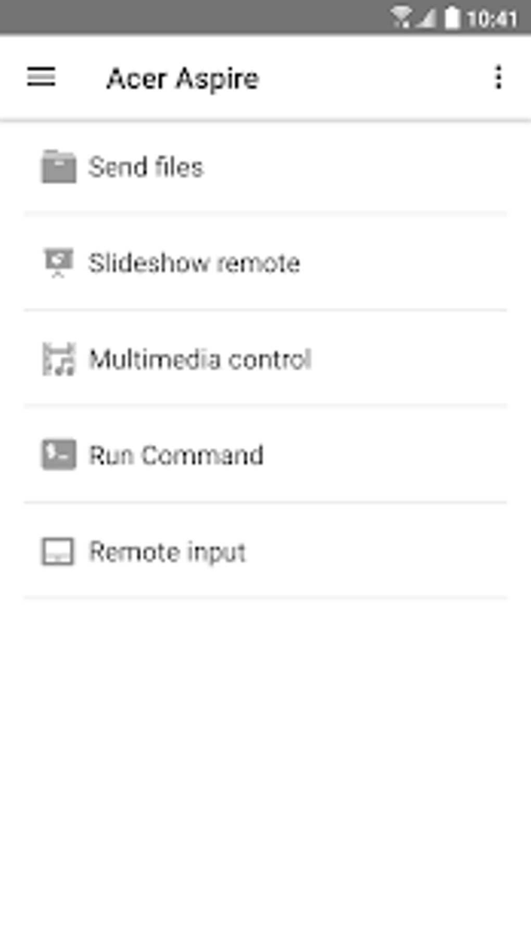The image size is (531, 947).
Task: Open the Multimedia control text label
Action: pos(200,359)
